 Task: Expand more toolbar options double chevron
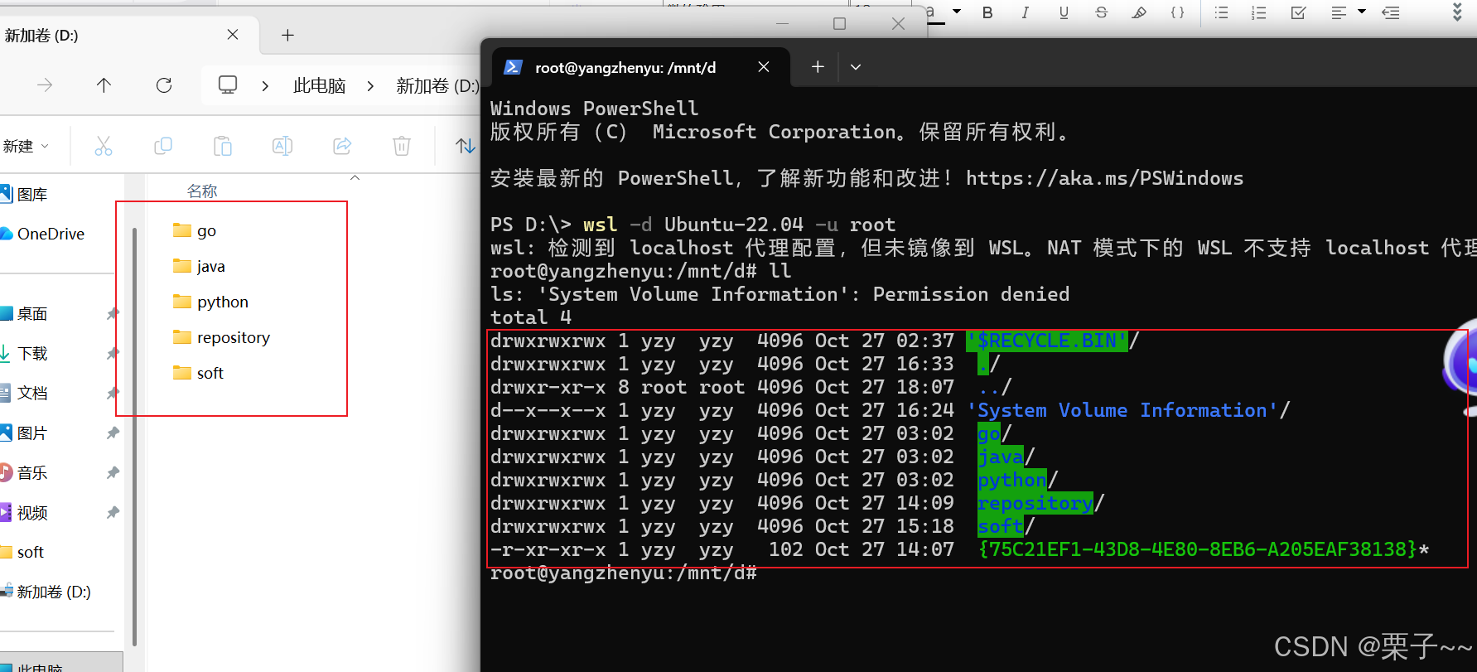click(x=1457, y=12)
